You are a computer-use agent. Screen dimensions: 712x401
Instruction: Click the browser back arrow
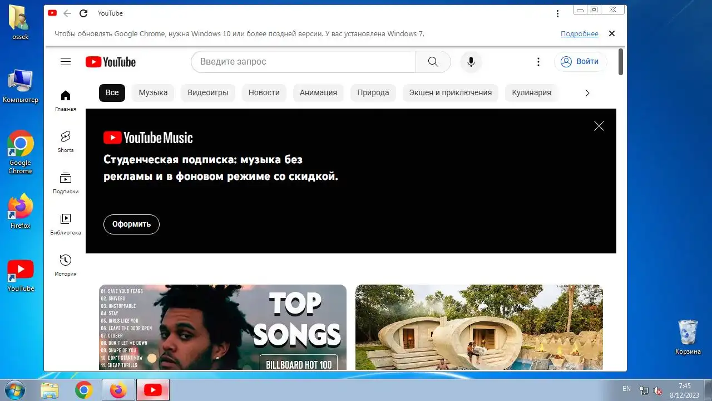pos(67,13)
